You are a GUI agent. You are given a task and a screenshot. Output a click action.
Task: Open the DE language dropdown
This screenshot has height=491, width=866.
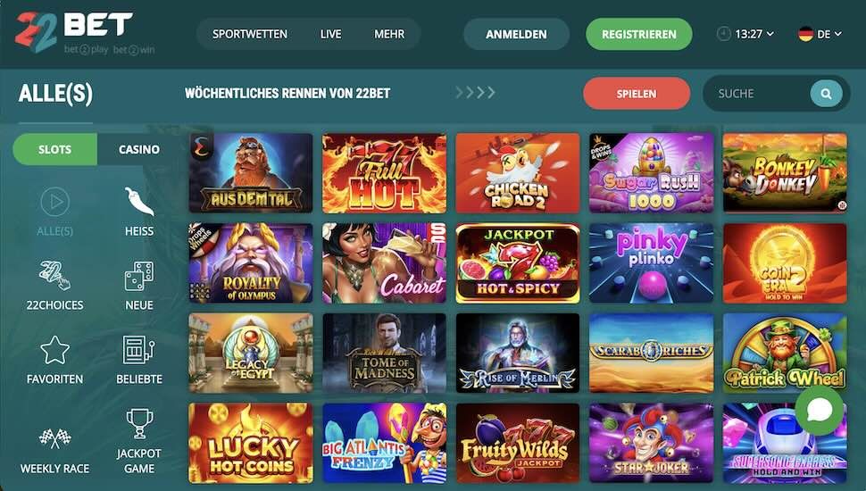point(820,34)
